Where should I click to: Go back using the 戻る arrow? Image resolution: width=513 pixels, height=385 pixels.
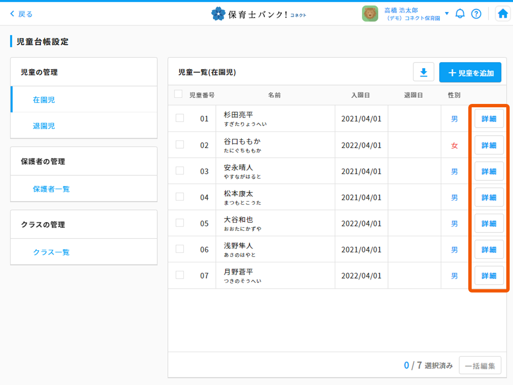[22, 14]
